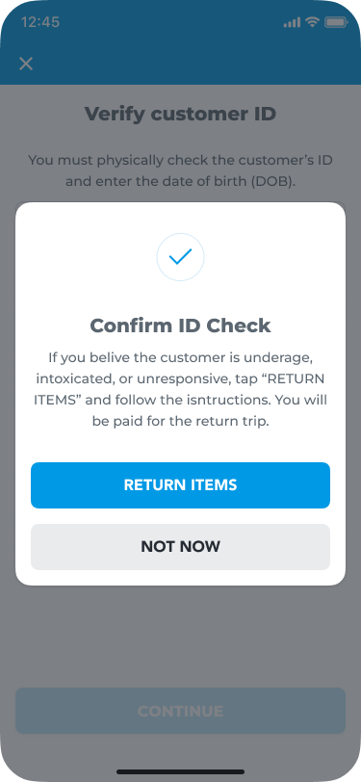
Task: Tap the cellular signal bars icon
Action: coord(293,22)
